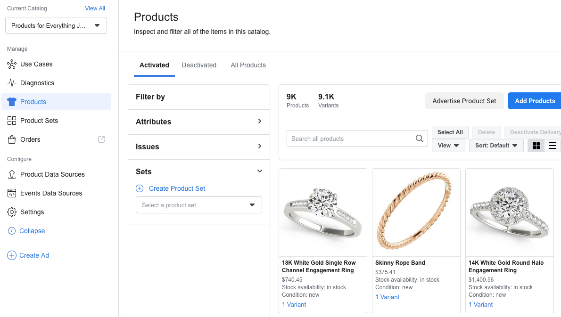561x317 pixels.
Task: Click the Product Sets grid icon
Action: [12, 121]
